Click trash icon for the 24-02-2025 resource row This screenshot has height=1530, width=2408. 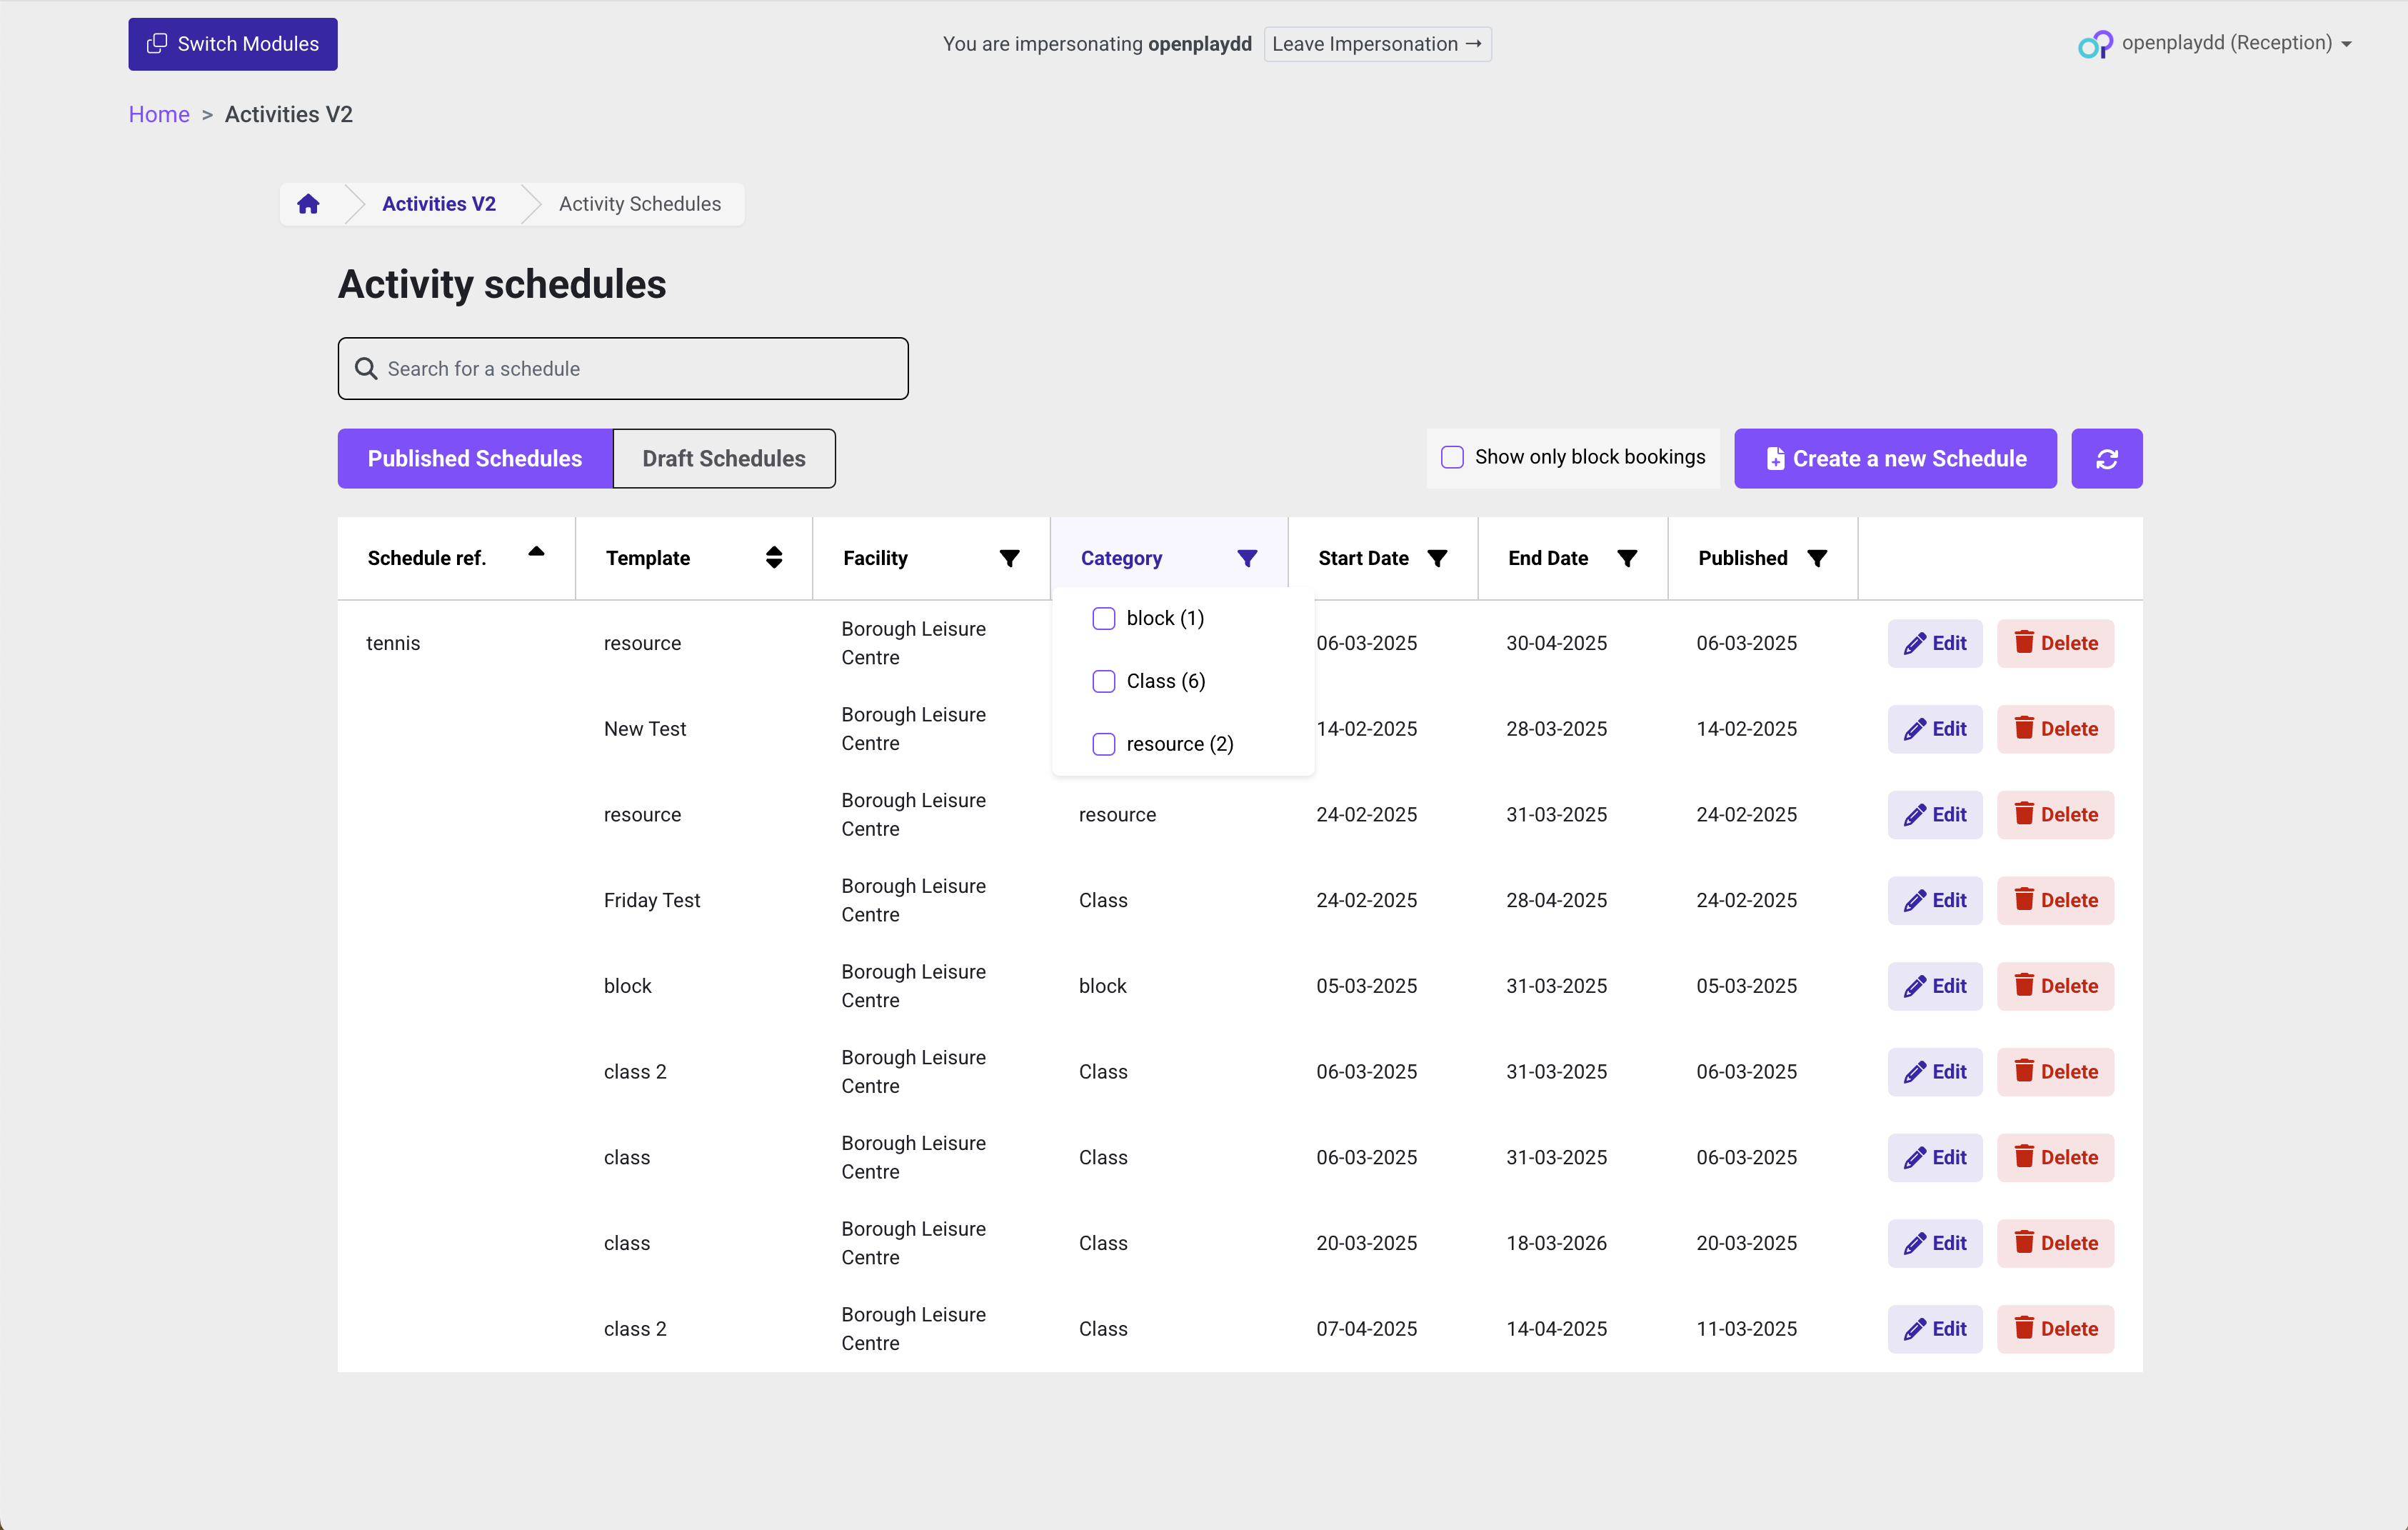pyautogui.click(x=2024, y=813)
